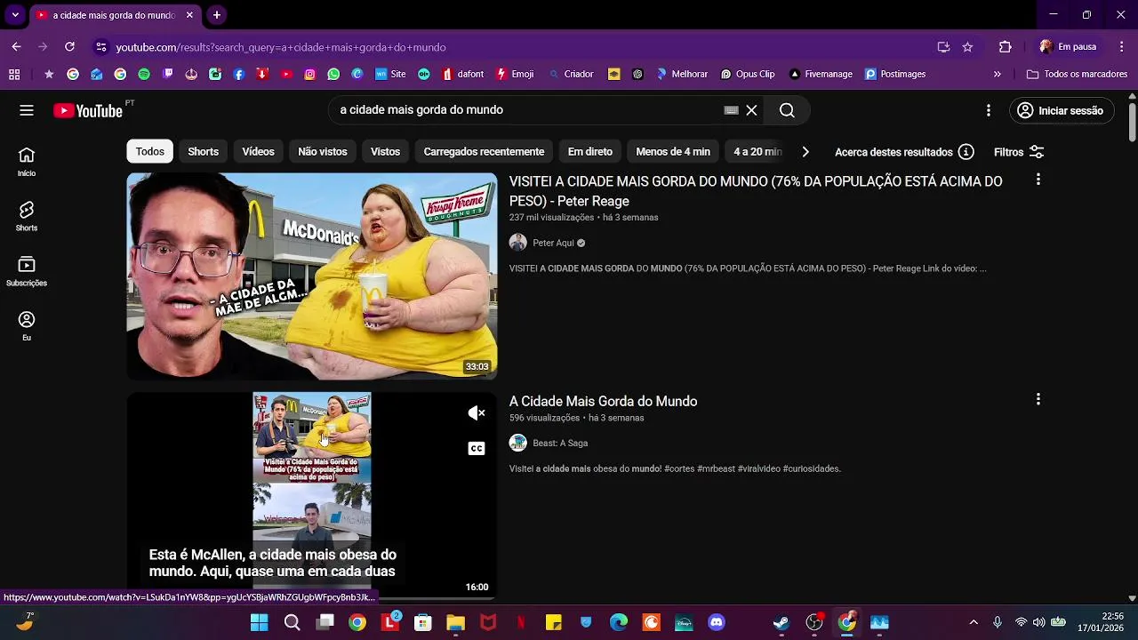This screenshot has height=640, width=1138.
Task: Select the Vídeos filter chip
Action: tap(258, 152)
